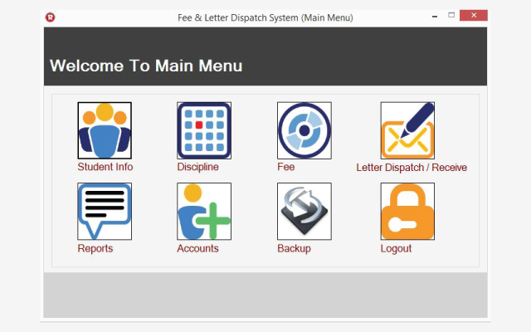Click the Fee text label
The width and height of the screenshot is (531, 332).
point(285,167)
